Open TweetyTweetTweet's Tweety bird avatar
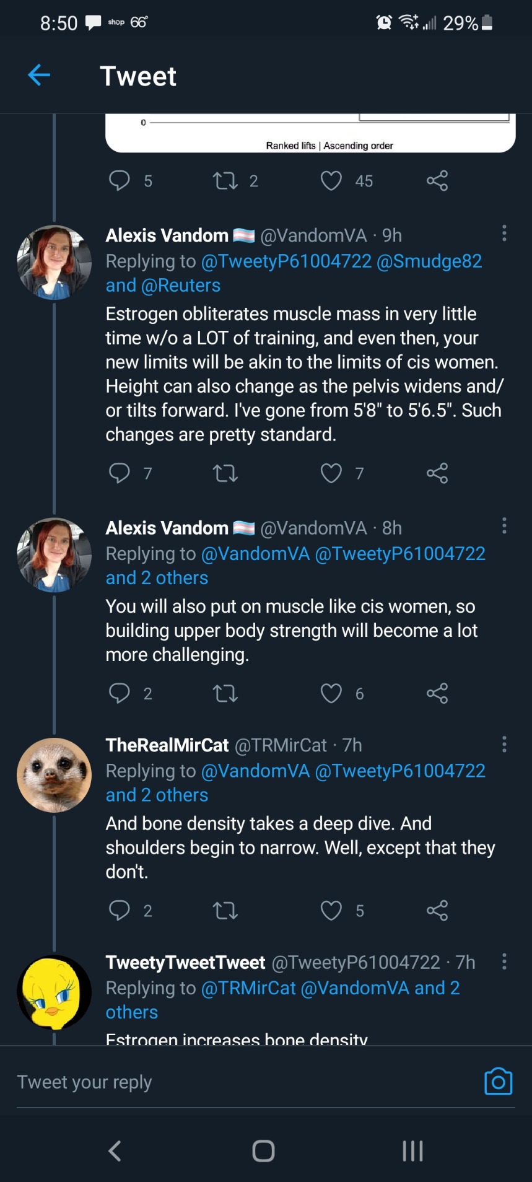Image resolution: width=532 pixels, height=1182 pixels. click(55, 992)
